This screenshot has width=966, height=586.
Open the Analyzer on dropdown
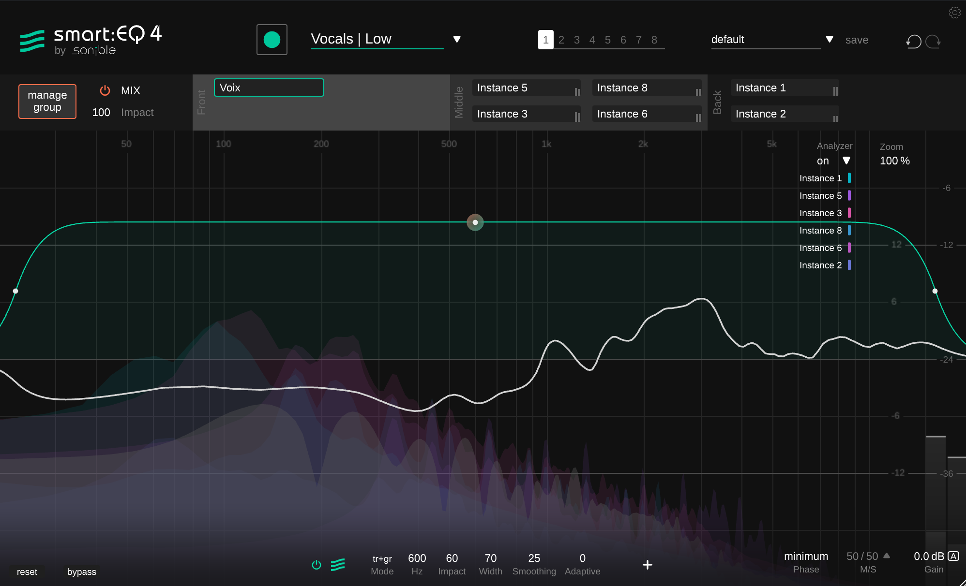pyautogui.click(x=846, y=161)
